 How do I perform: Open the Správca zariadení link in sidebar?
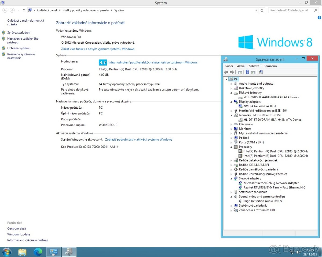(19, 33)
